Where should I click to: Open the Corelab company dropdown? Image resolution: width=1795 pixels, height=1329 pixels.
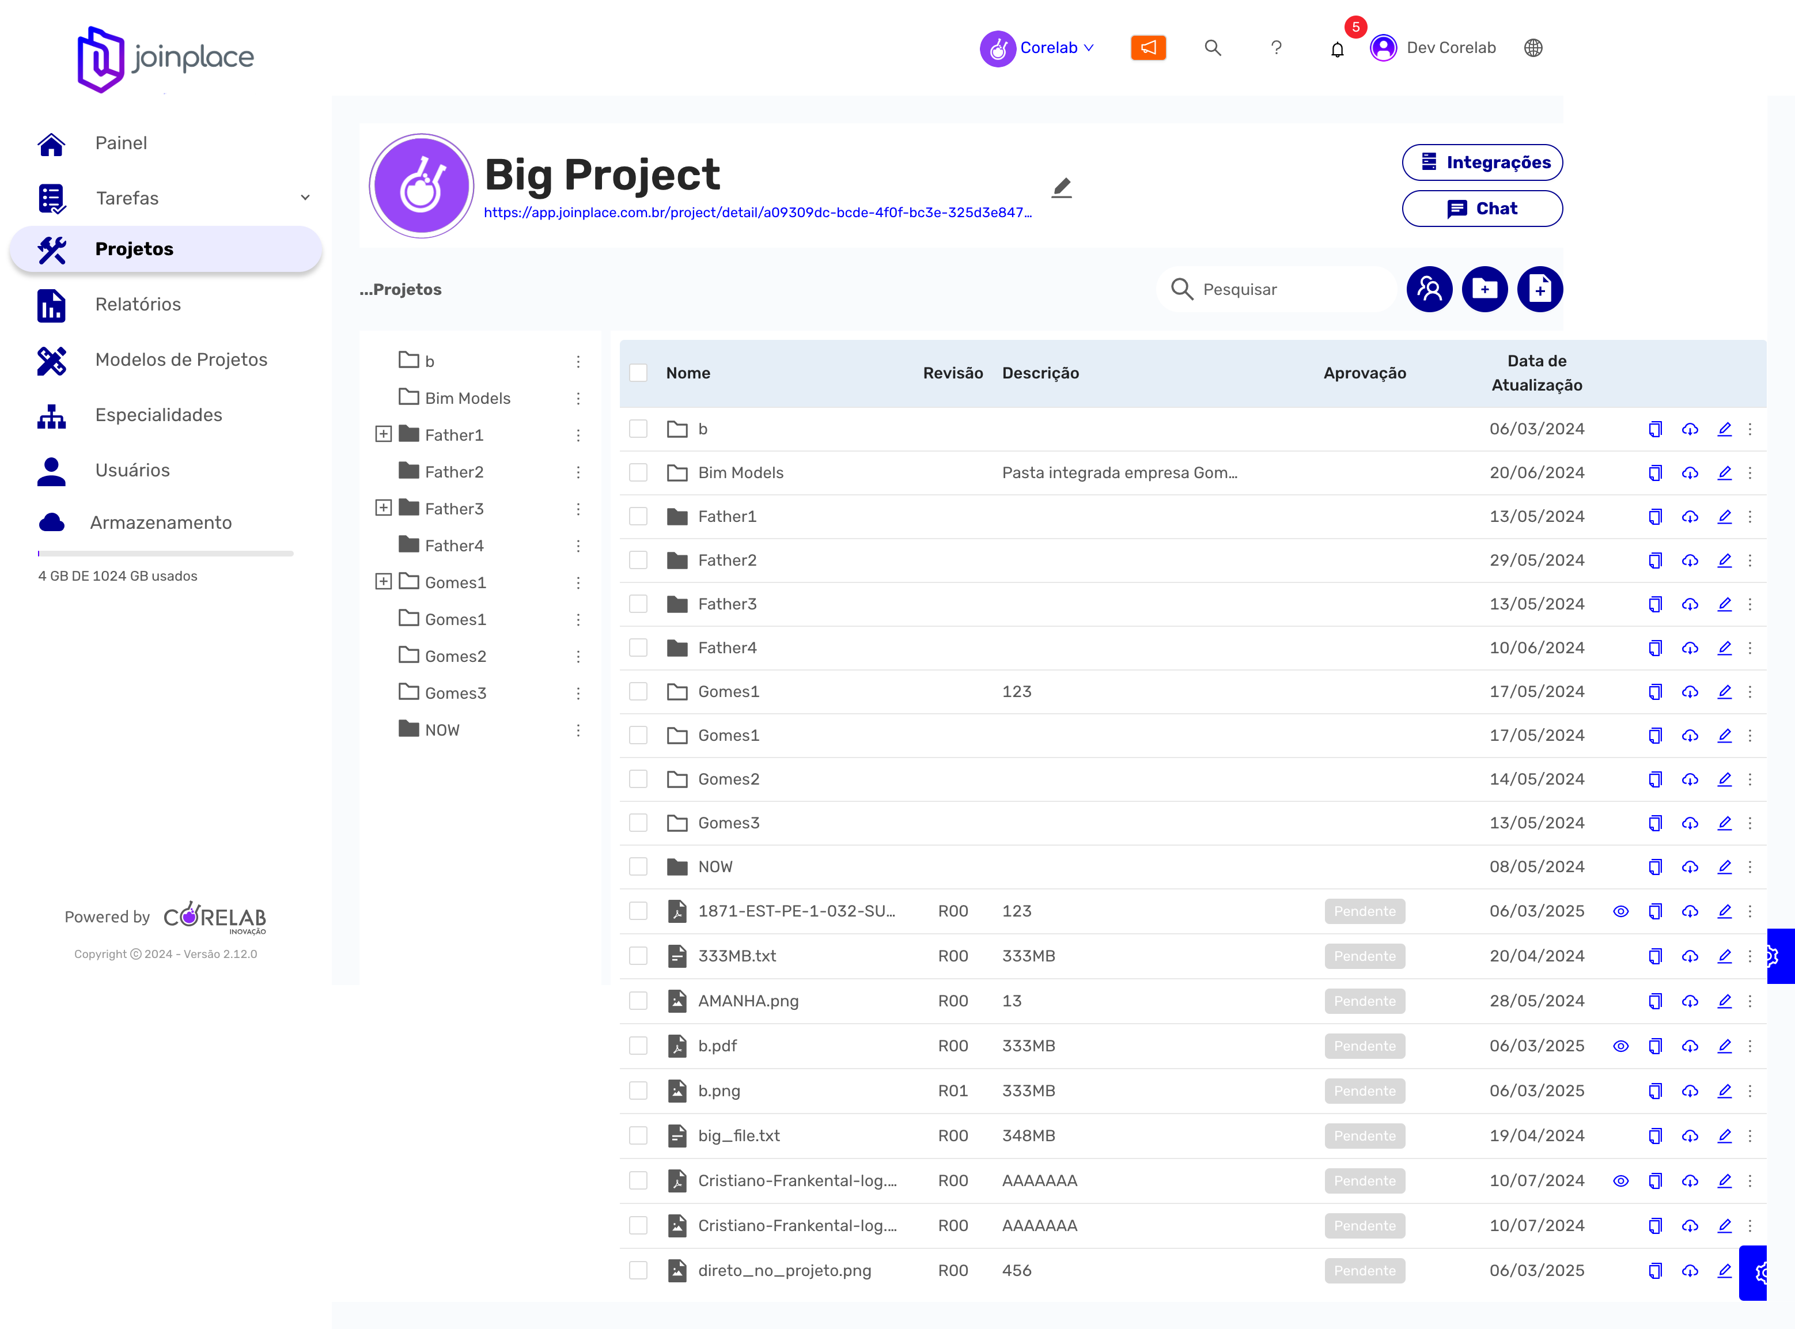coord(1038,47)
